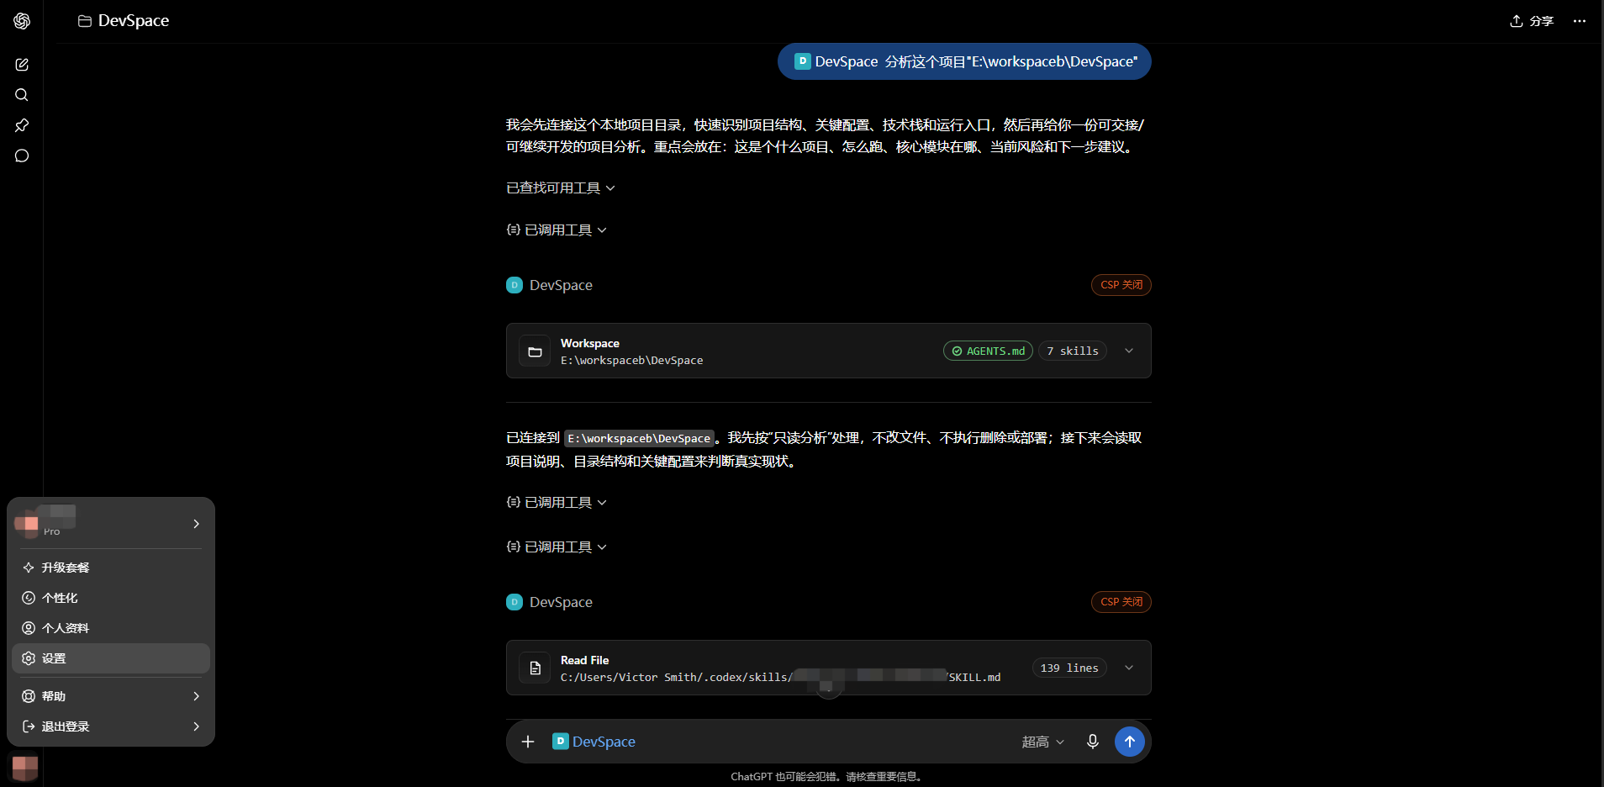Click the message input field
The height and width of the screenshot is (787, 1604).
click(x=828, y=742)
